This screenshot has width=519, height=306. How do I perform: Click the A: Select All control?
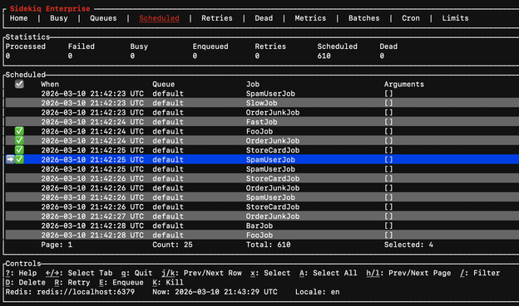[328, 273]
